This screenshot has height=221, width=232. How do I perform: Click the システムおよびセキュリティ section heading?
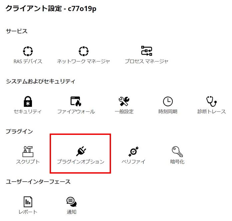click(40, 81)
